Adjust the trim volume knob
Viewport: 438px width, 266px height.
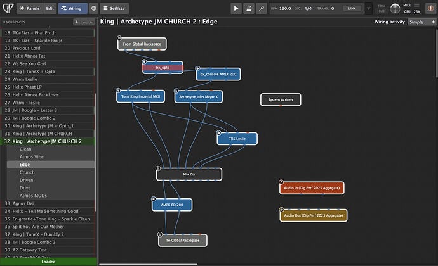point(395,9)
